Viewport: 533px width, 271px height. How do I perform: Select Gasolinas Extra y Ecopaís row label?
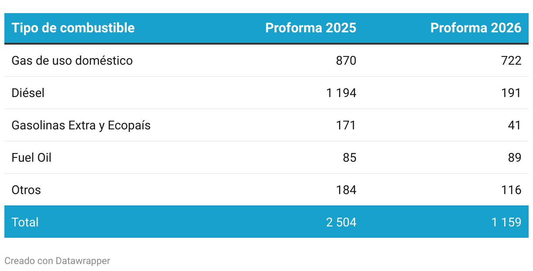[x=81, y=125]
